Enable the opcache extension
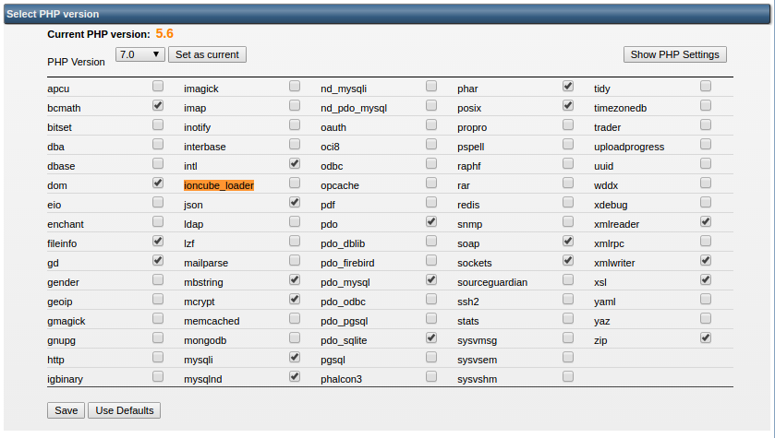775x438 pixels. pos(431,183)
